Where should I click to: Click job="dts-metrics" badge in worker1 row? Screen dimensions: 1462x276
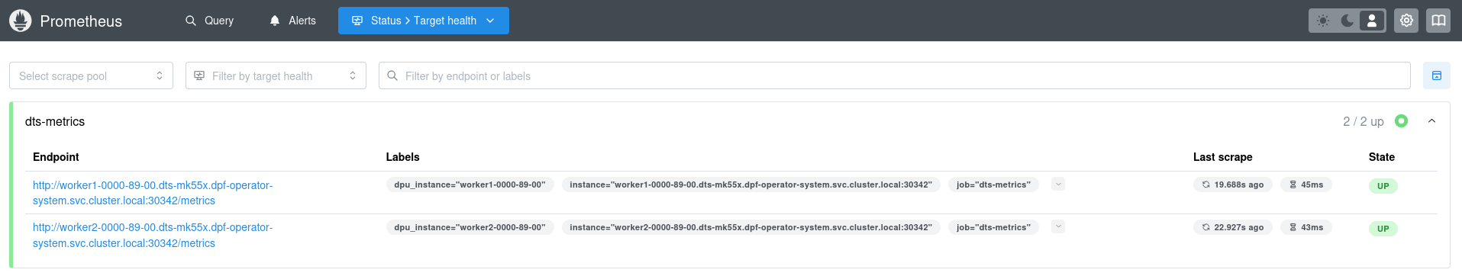click(993, 185)
